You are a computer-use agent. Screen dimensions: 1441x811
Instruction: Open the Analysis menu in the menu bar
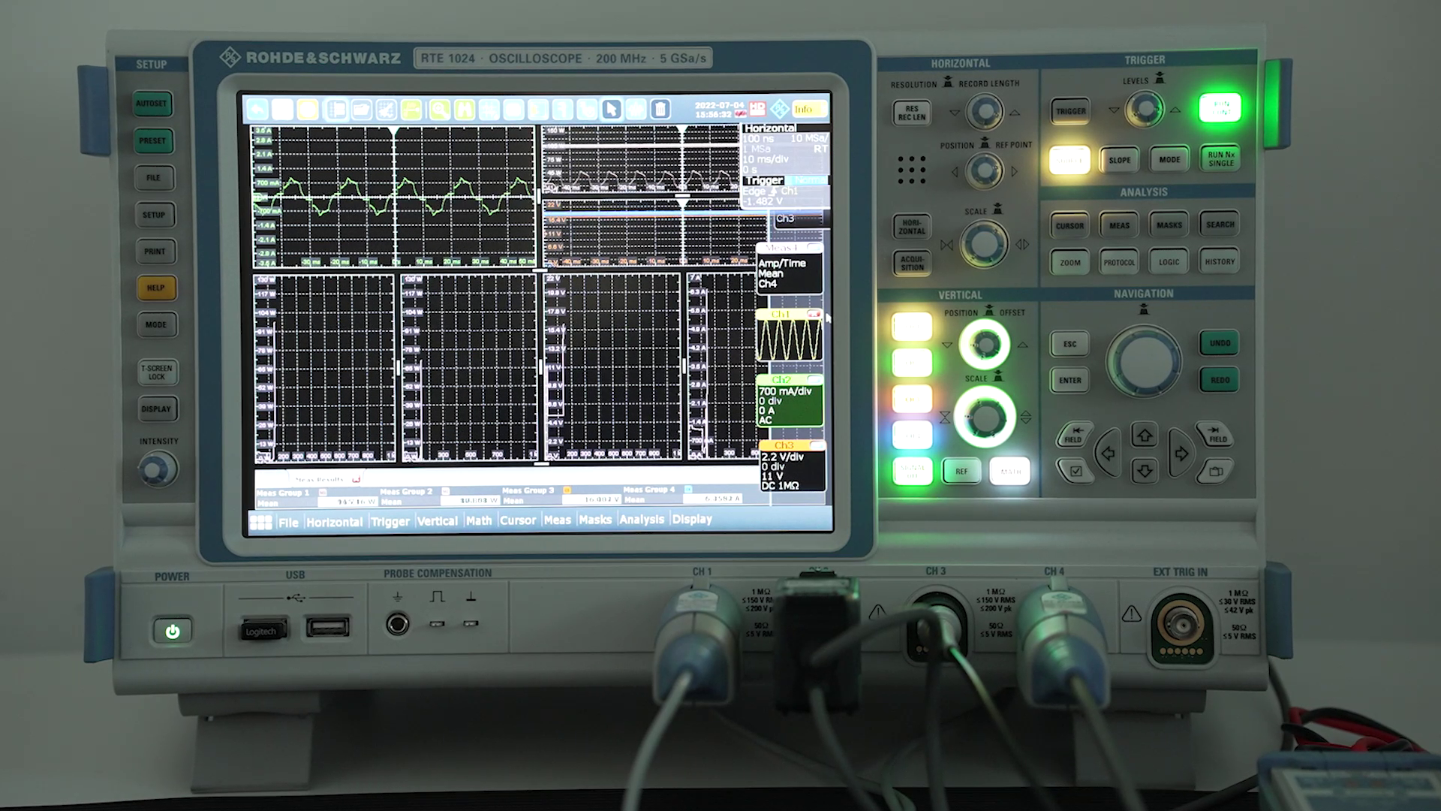click(641, 520)
